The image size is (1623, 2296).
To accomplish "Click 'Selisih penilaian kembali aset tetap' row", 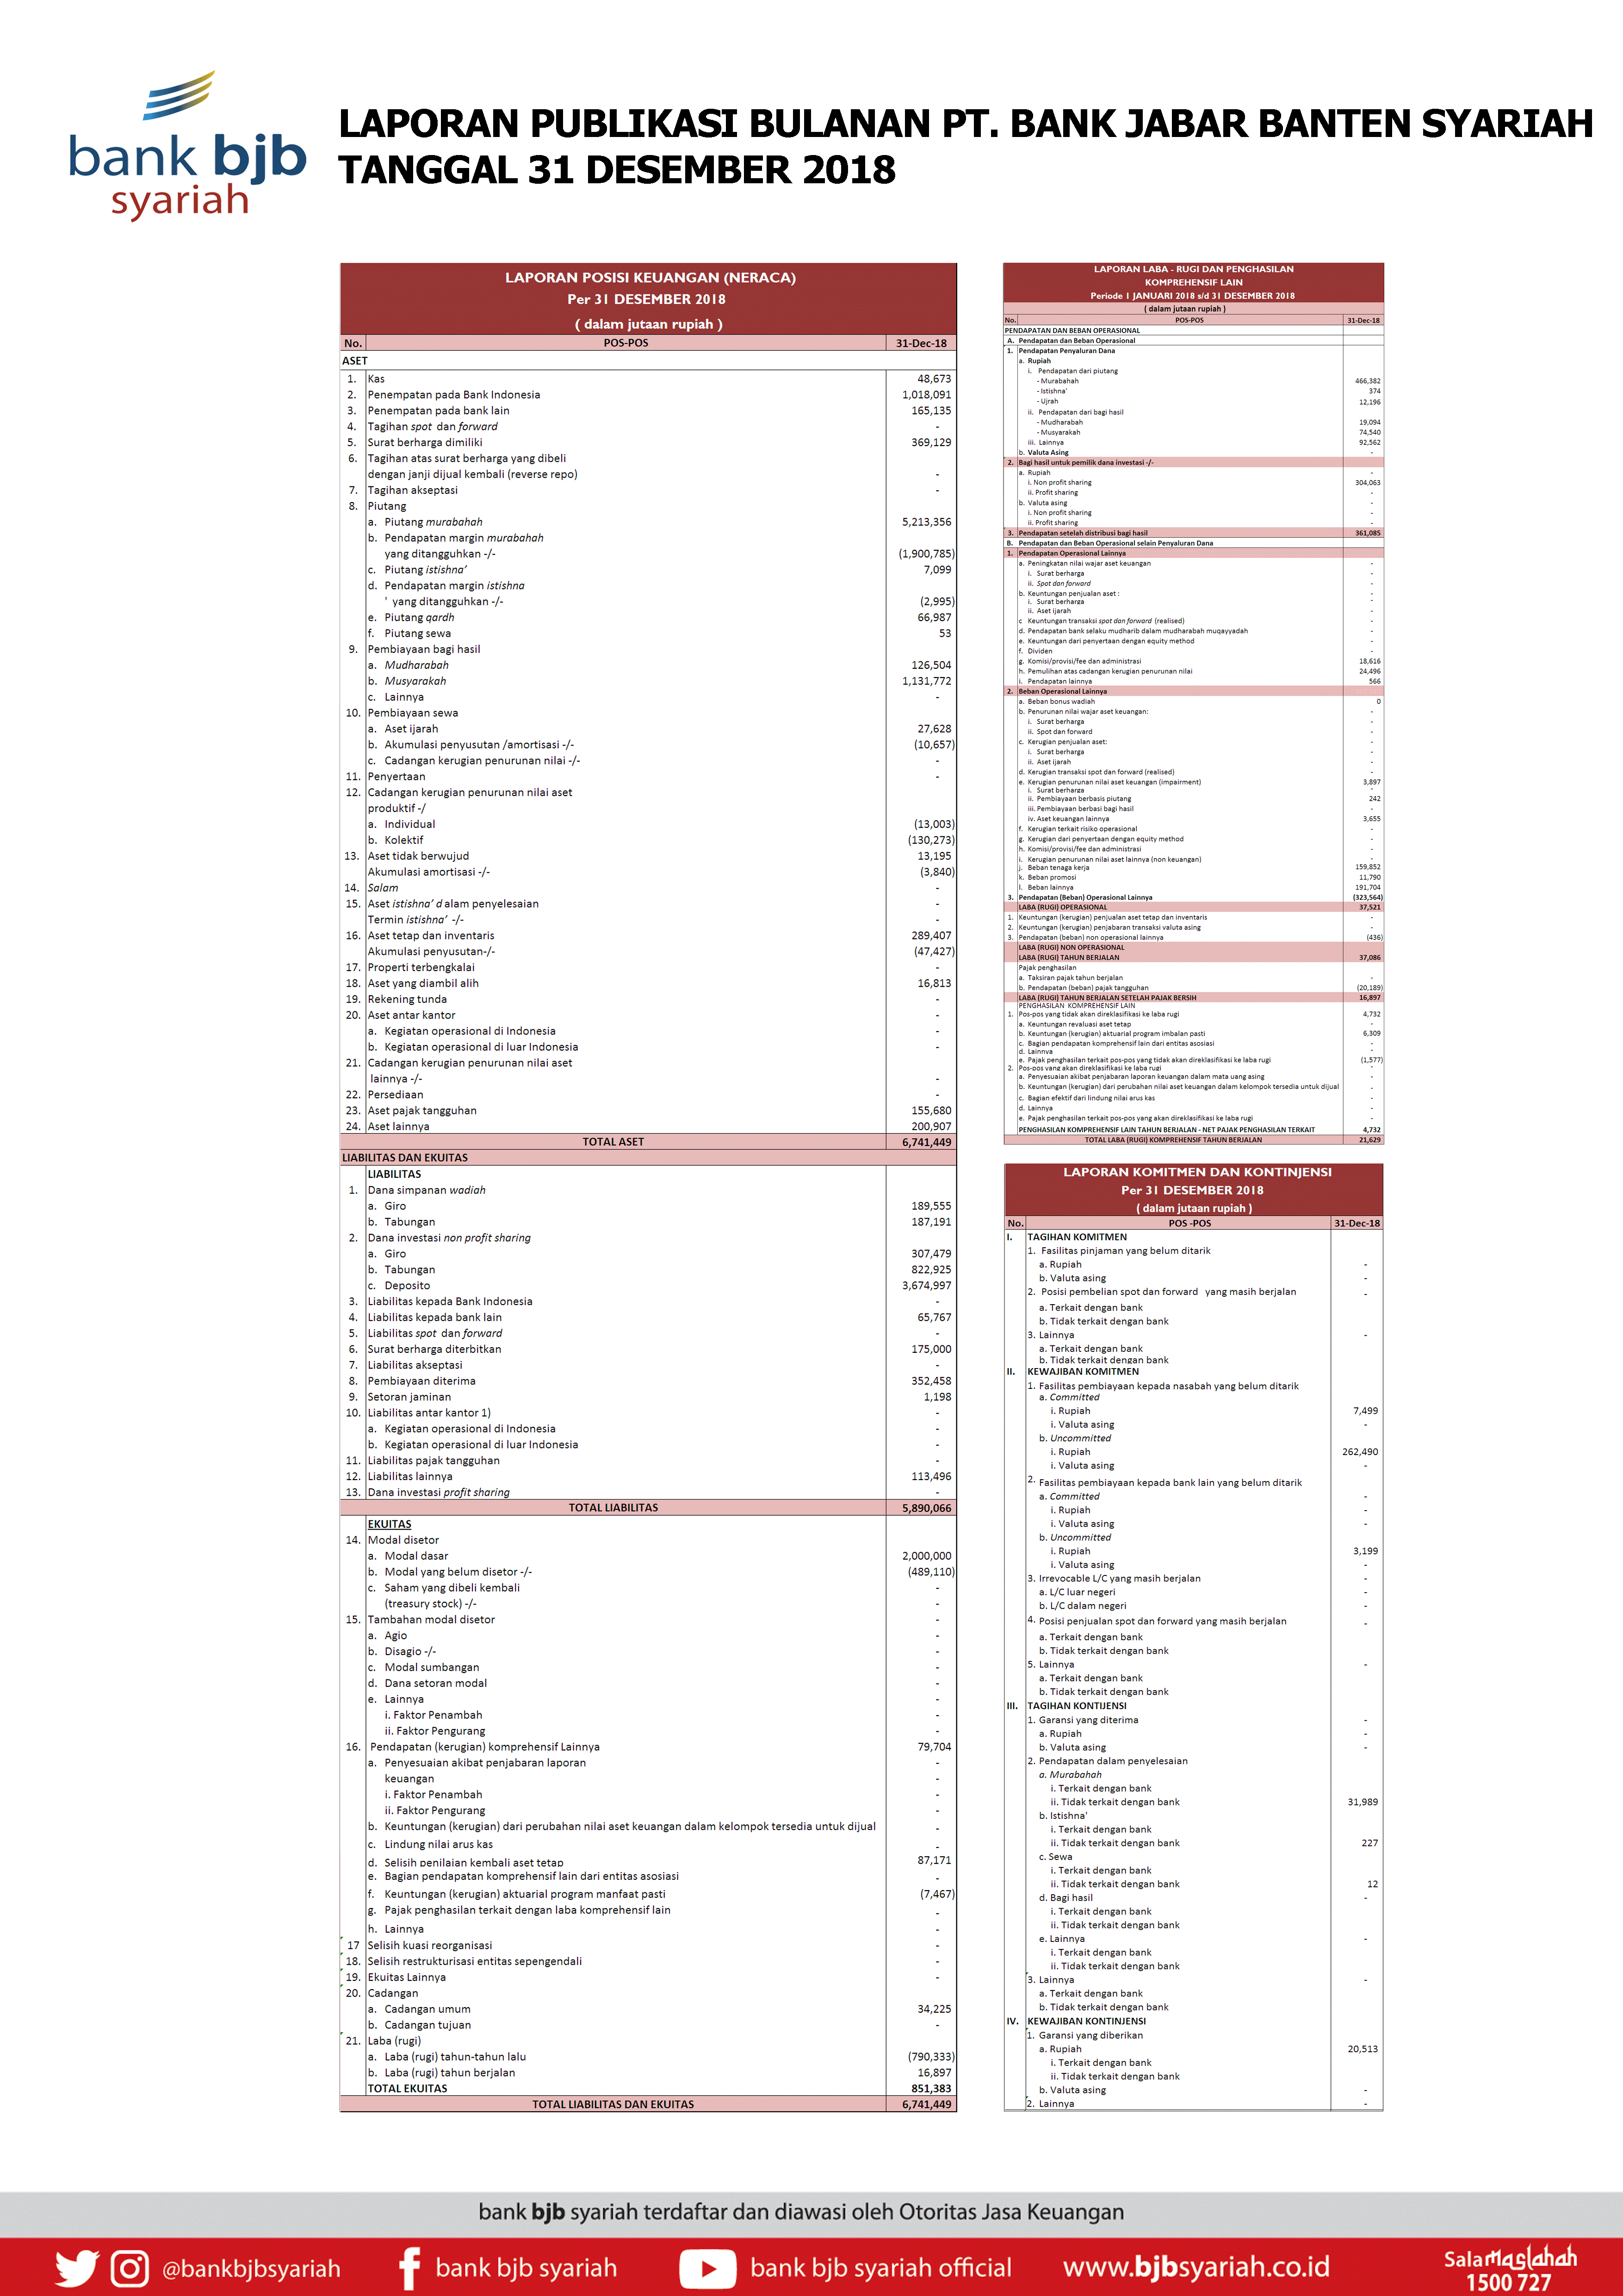I will point(648,1861).
